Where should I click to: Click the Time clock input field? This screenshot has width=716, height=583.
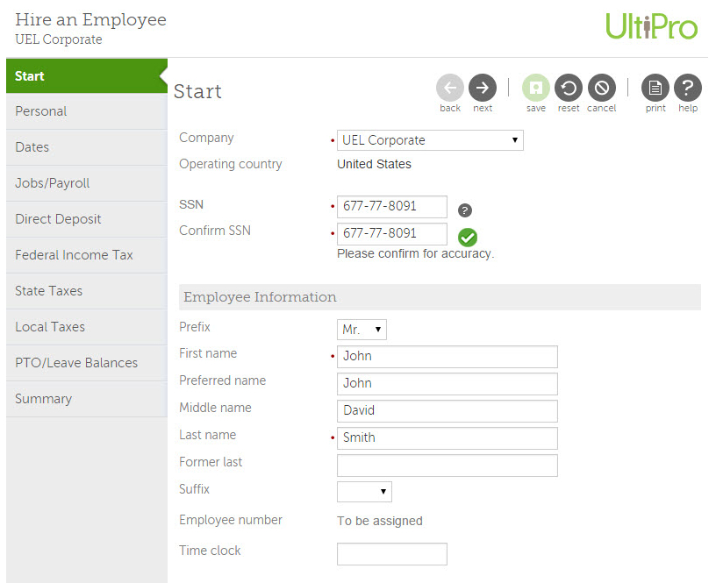[391, 553]
